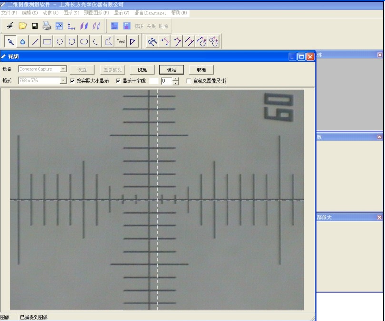Enable the 自定义图像尺寸 checkbox

point(188,81)
